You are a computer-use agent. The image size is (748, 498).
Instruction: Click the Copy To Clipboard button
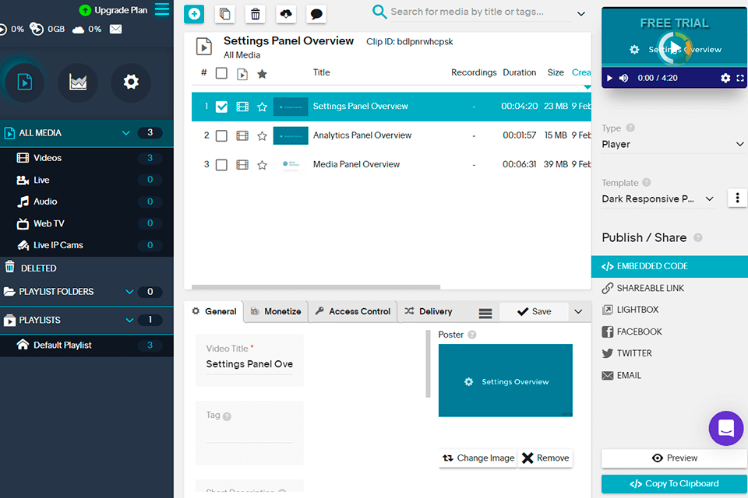[x=674, y=484]
